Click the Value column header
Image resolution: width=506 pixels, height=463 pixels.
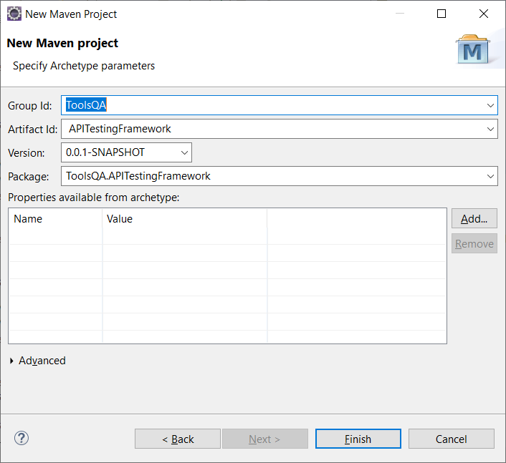point(185,219)
